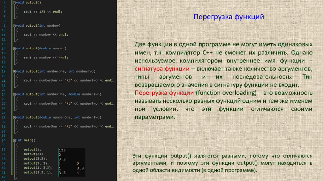Collapse output(int numberOne, int numberTwo) block
This screenshot has height=181, width=323.
(x=14, y=71)
